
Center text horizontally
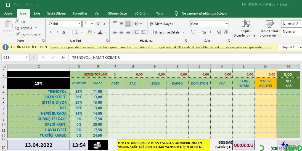121,32
